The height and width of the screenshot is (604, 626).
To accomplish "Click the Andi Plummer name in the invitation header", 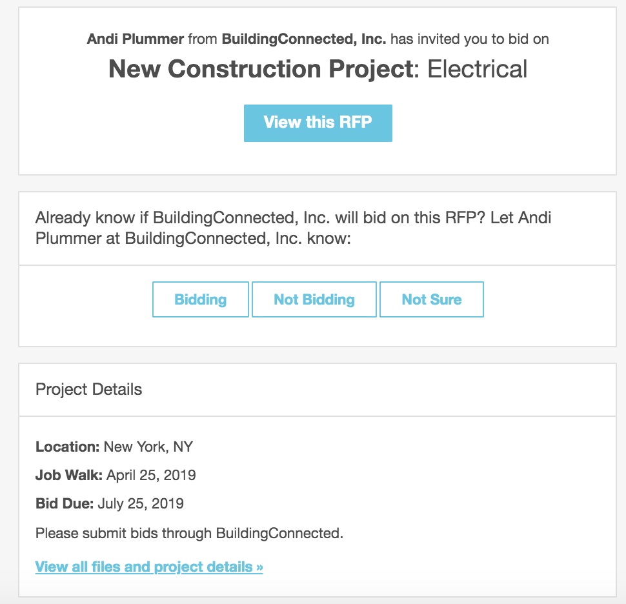I will [136, 39].
